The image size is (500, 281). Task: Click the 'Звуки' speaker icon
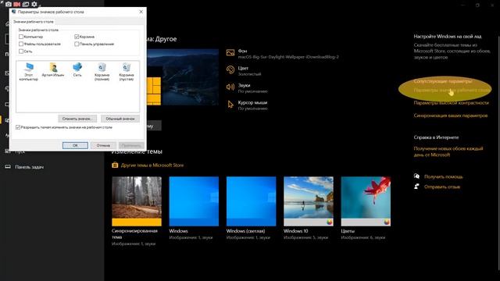pyautogui.click(x=230, y=87)
